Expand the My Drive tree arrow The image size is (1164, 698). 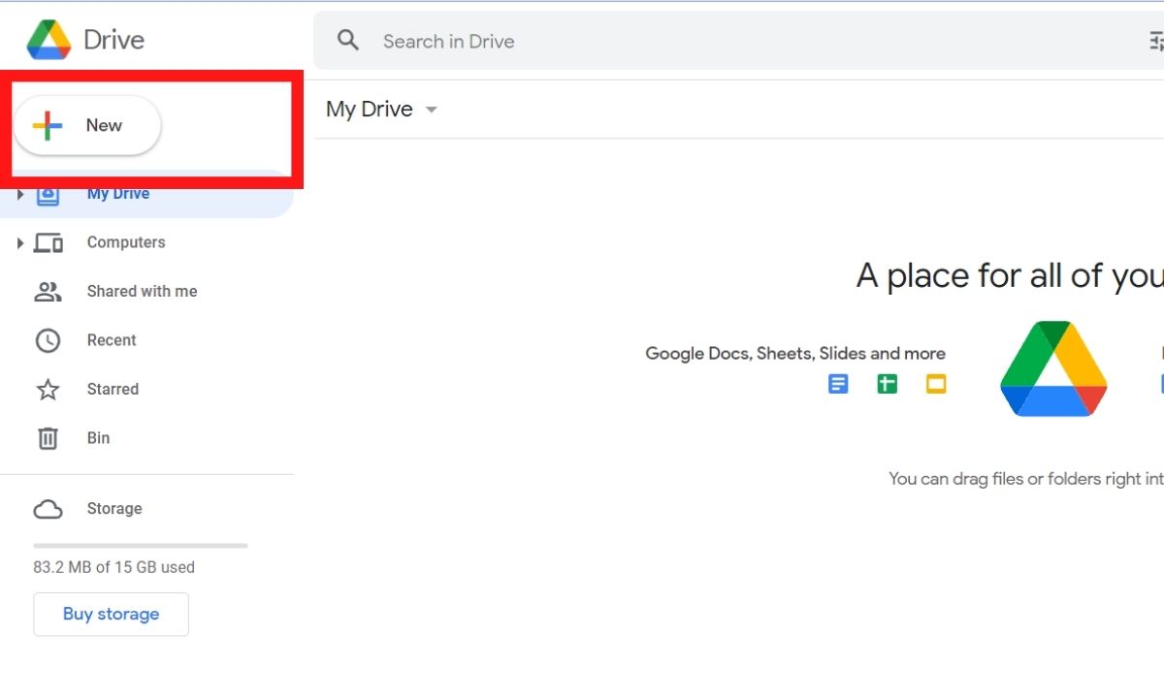(x=19, y=195)
